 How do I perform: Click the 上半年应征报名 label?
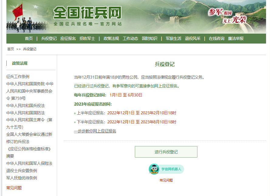tap(91, 113)
